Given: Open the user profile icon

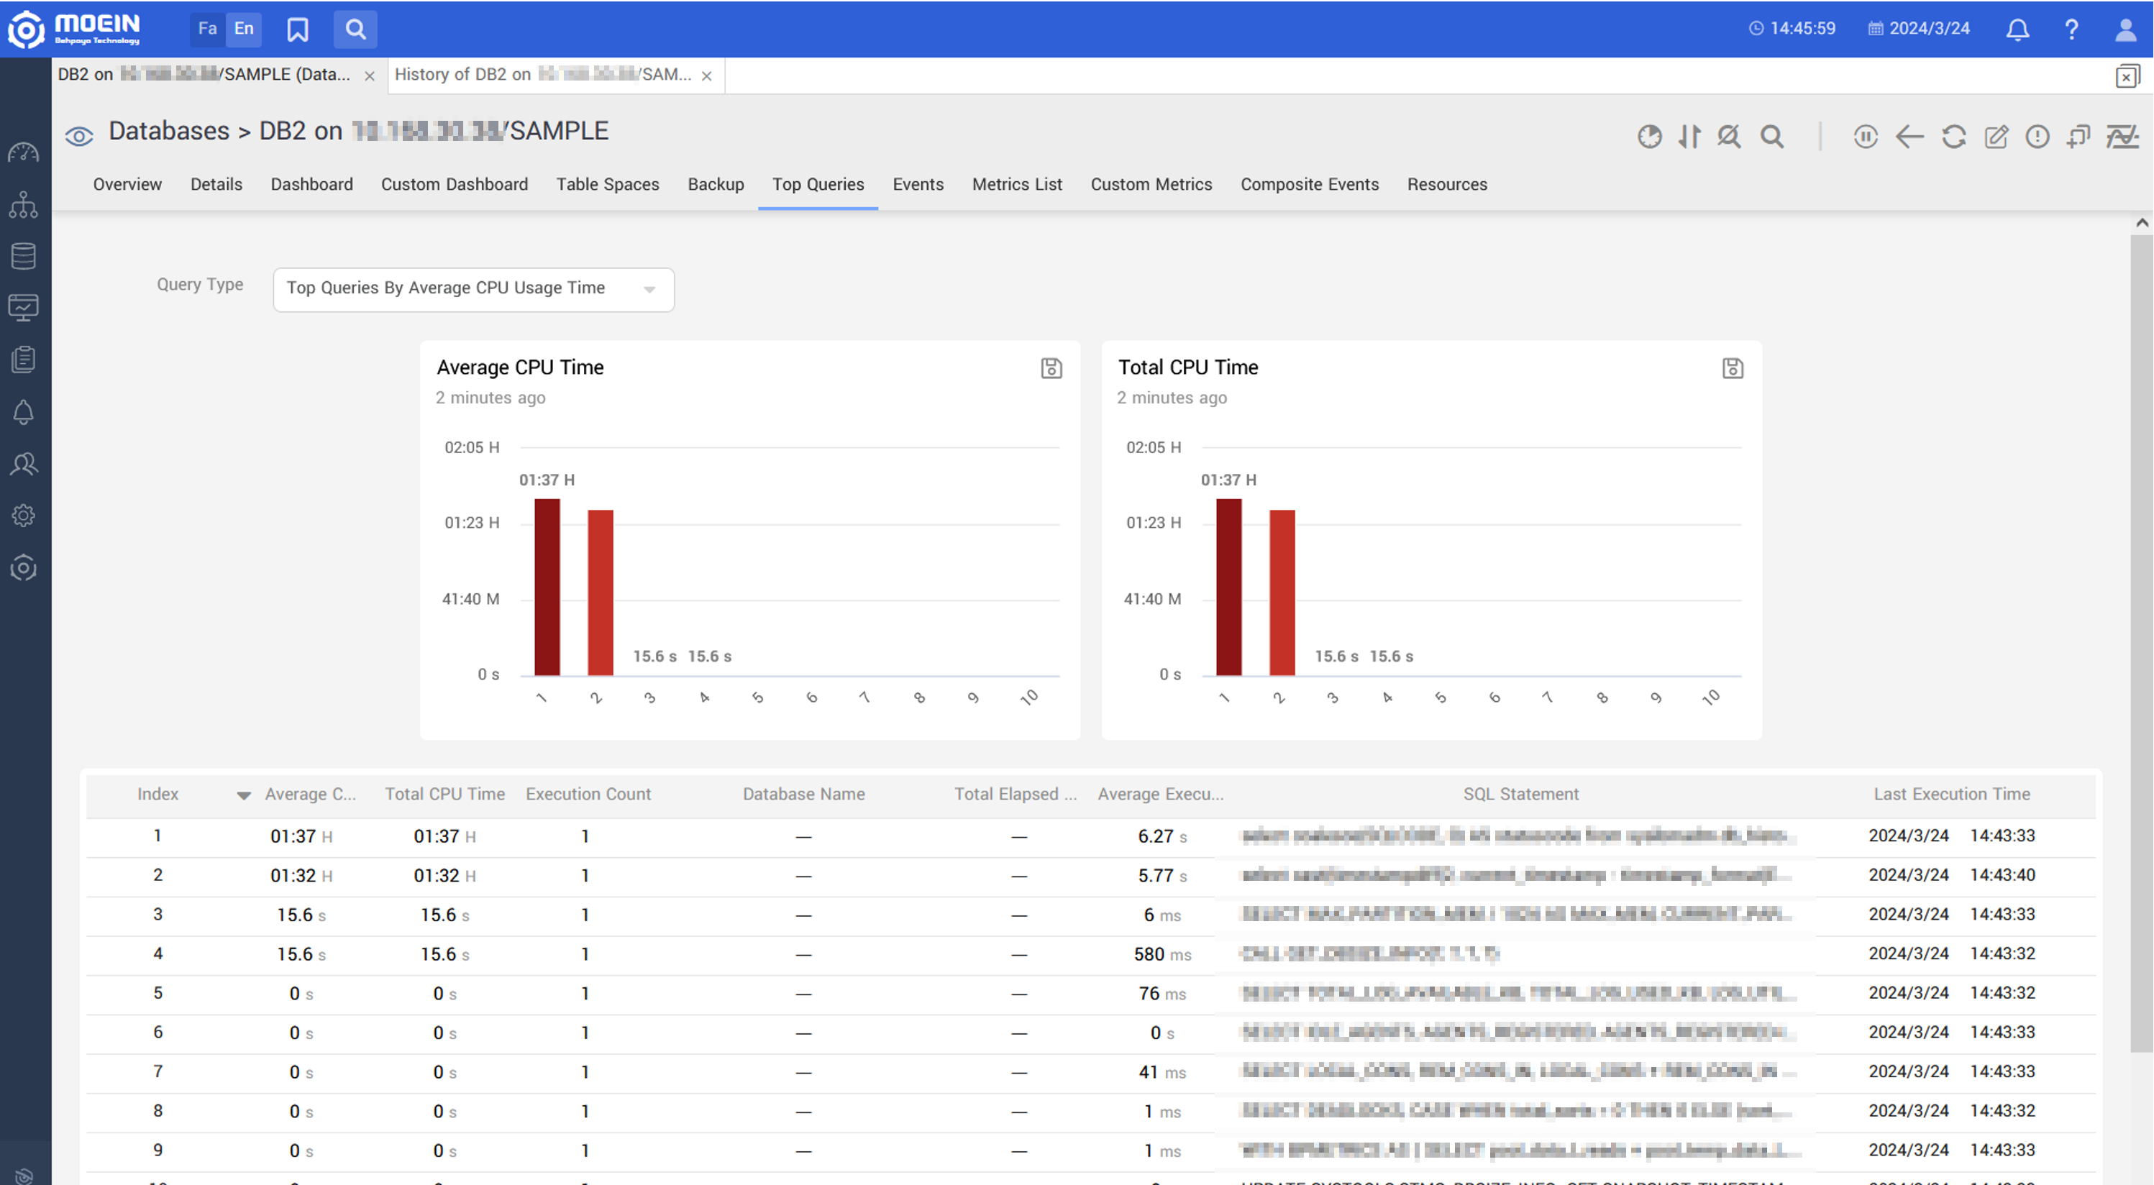Looking at the screenshot, I should tap(2125, 29).
